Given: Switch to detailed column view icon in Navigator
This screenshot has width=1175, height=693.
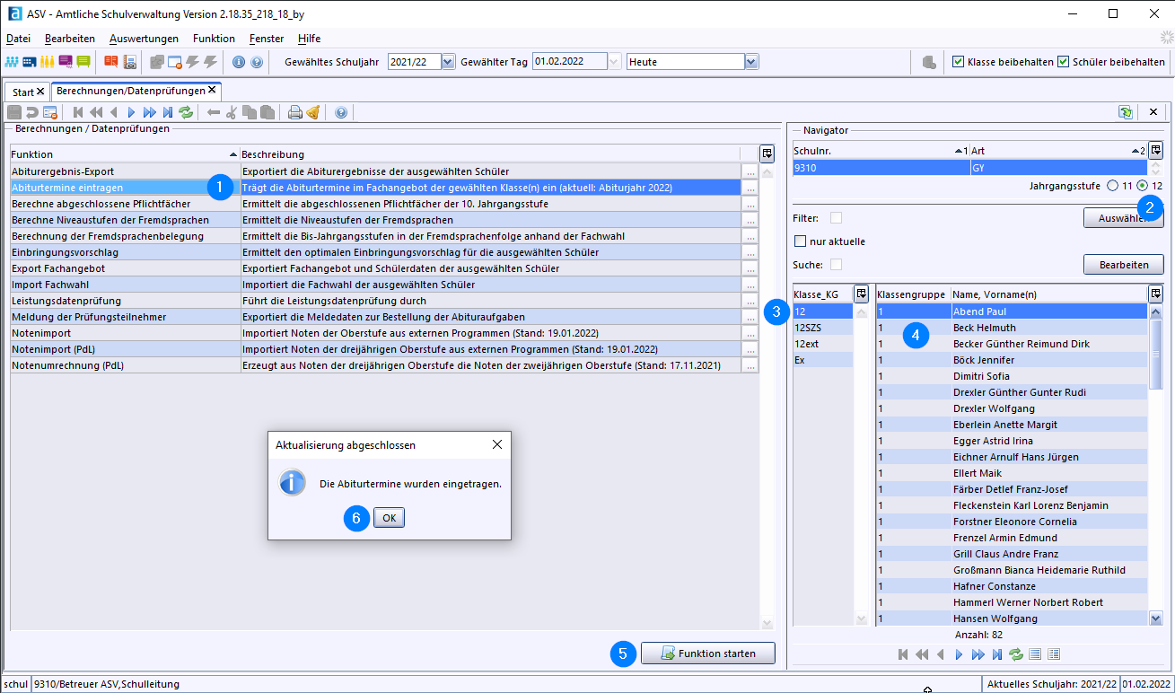Looking at the screenshot, I should pos(1054,654).
